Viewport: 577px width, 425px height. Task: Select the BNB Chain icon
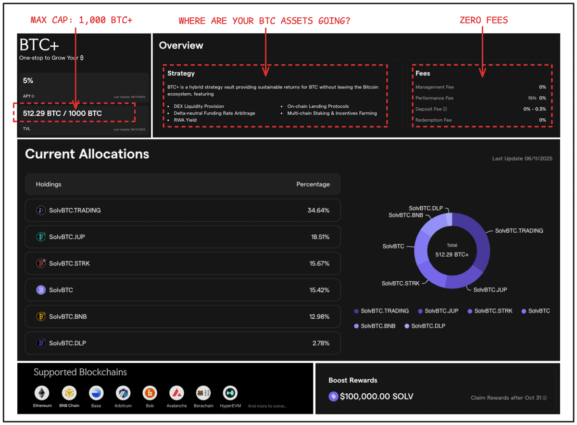pyautogui.click(x=69, y=393)
